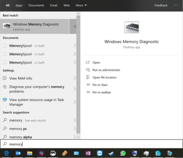Click the search magnifier in the search box
Screen dimensions: 183x158
pyautogui.click(x=5, y=144)
